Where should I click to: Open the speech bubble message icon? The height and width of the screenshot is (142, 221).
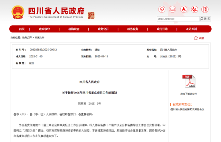pos(173,9)
